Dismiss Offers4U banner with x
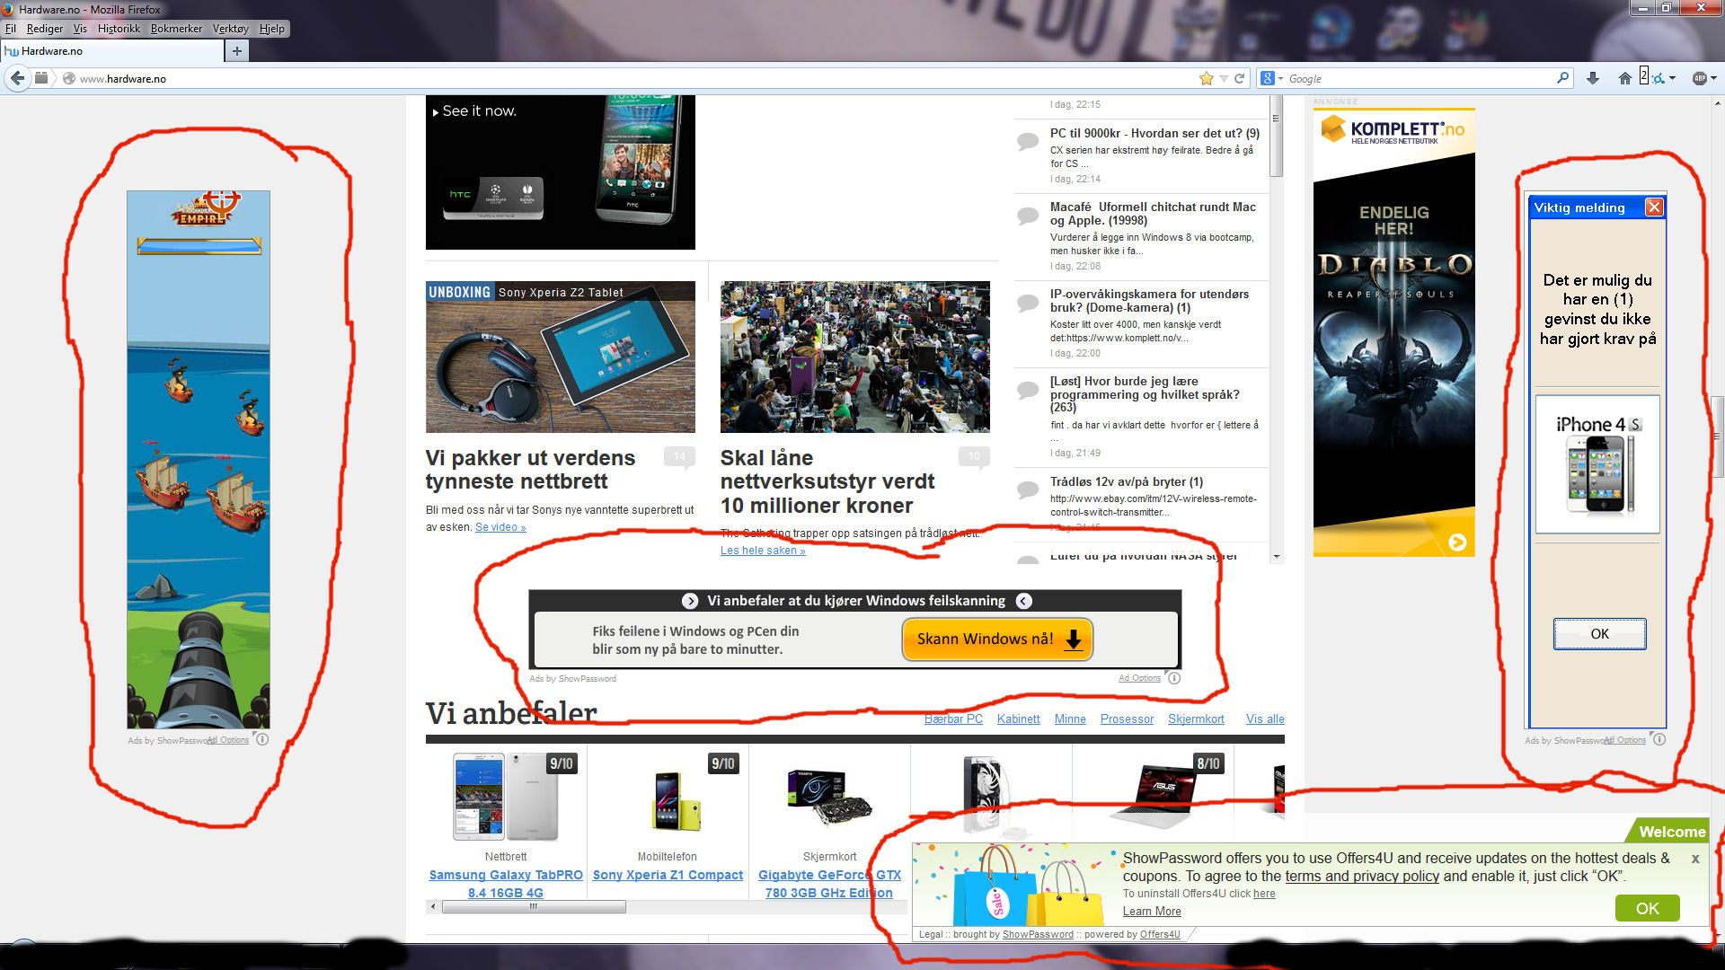The image size is (1725, 970). 1695,859
